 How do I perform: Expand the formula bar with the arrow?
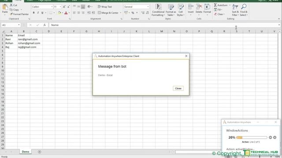(x=279, y=25)
